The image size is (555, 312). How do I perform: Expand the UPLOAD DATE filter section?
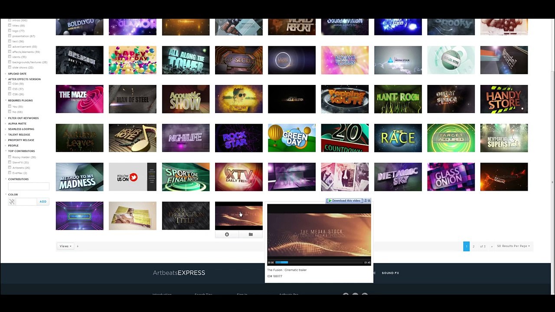point(17,74)
